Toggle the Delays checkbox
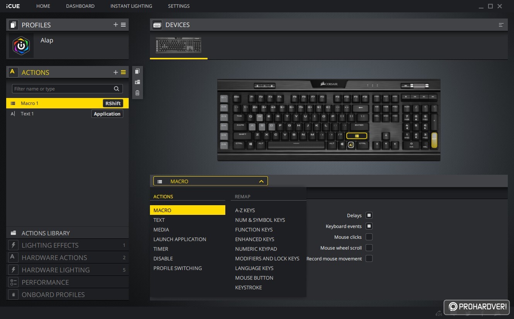The height and width of the screenshot is (319, 514). pos(369,215)
